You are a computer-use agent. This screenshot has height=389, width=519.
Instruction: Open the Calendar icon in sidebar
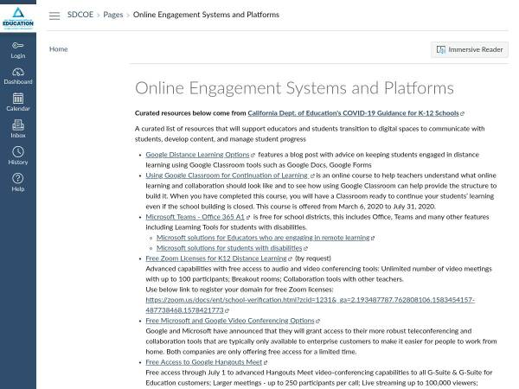(x=17, y=102)
